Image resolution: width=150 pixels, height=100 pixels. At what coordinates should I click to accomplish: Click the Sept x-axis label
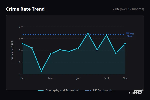(107, 78)
